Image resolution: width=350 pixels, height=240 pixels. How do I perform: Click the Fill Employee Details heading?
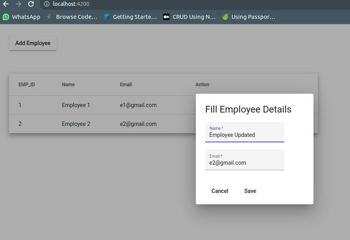(x=248, y=109)
